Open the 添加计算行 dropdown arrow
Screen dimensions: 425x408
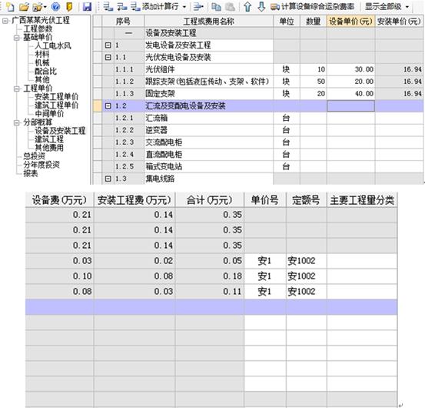pos(184,7)
